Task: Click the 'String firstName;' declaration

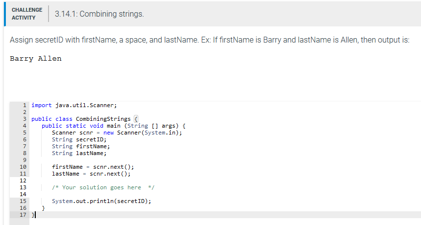Action: [81, 147]
